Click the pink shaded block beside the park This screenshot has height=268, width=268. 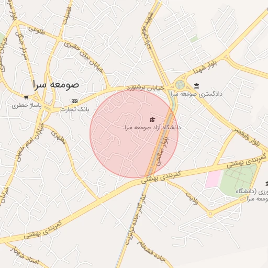pyautogui.click(x=213, y=179)
